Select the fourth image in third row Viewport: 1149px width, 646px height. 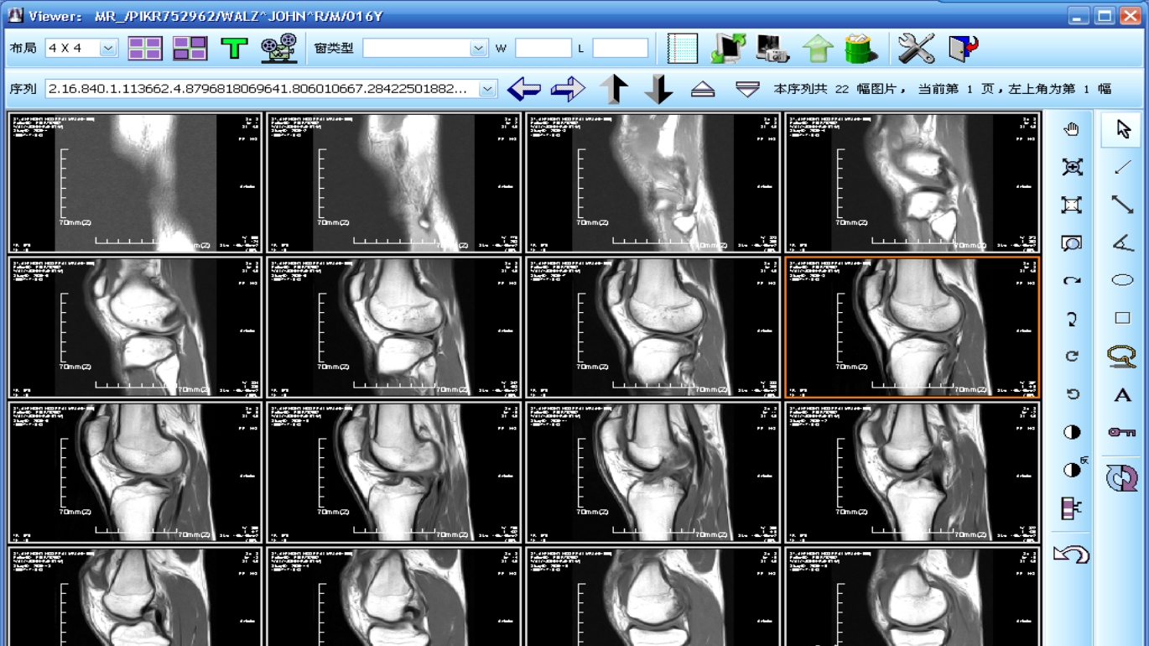coord(912,472)
